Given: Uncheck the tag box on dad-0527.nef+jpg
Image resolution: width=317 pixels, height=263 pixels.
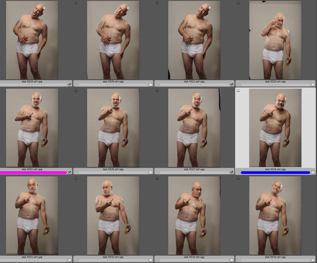Looking at the screenshot, I should click(x=232, y=172).
